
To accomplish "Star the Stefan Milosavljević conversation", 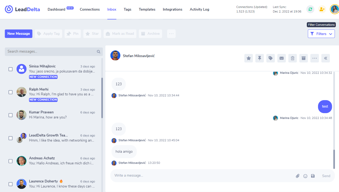I will click(x=249, y=58).
